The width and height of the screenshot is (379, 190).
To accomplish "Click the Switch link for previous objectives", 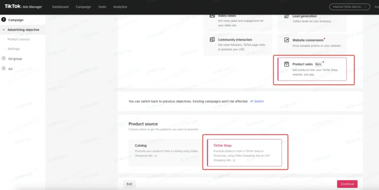I will point(257,101).
